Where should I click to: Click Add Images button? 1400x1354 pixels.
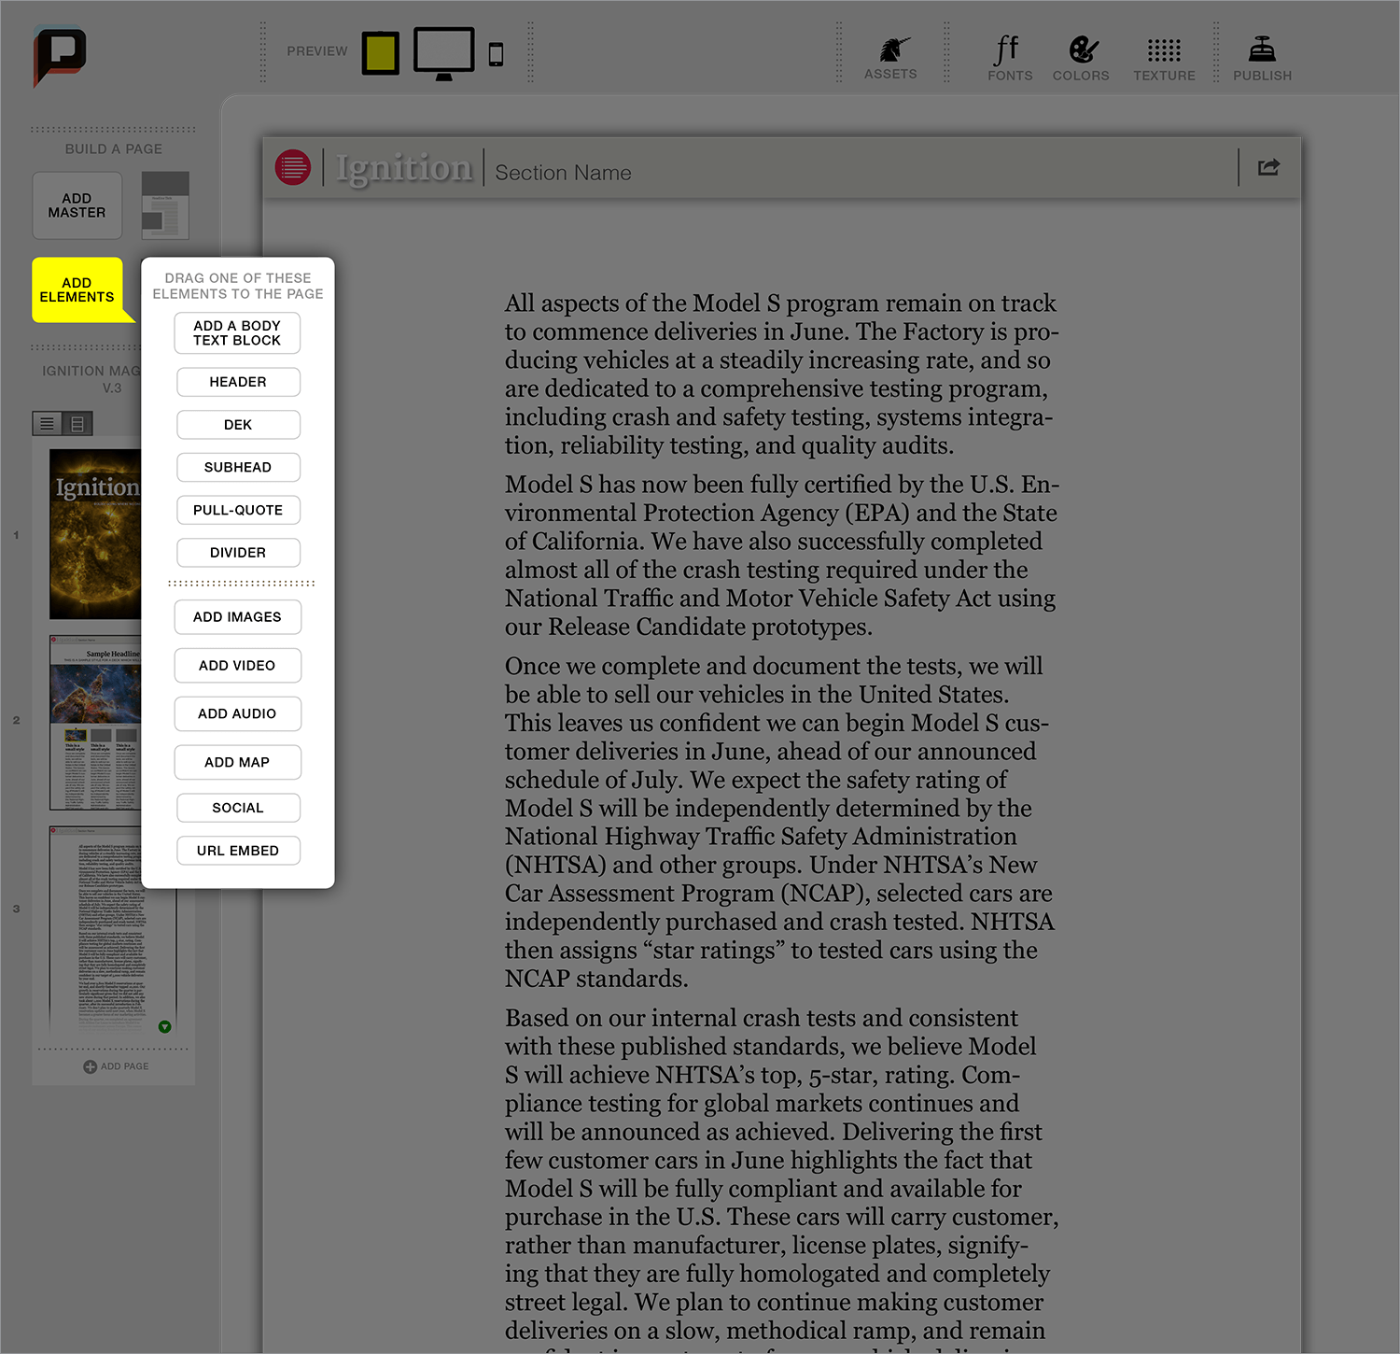point(237,617)
